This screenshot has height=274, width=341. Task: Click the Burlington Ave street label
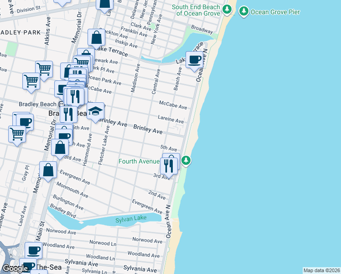tap(68, 202)
